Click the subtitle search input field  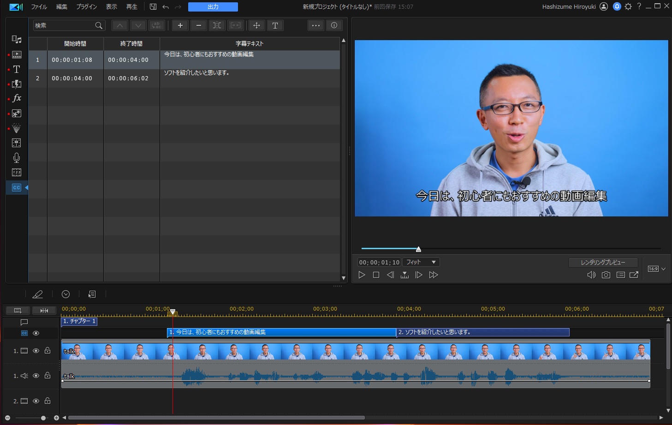point(64,25)
